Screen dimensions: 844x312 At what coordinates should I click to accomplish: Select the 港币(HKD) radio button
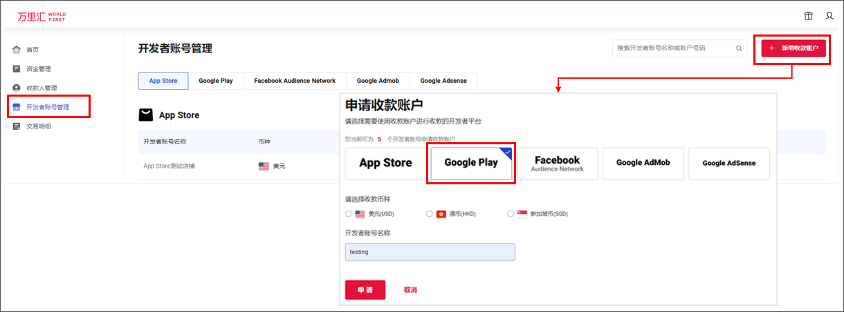430,214
